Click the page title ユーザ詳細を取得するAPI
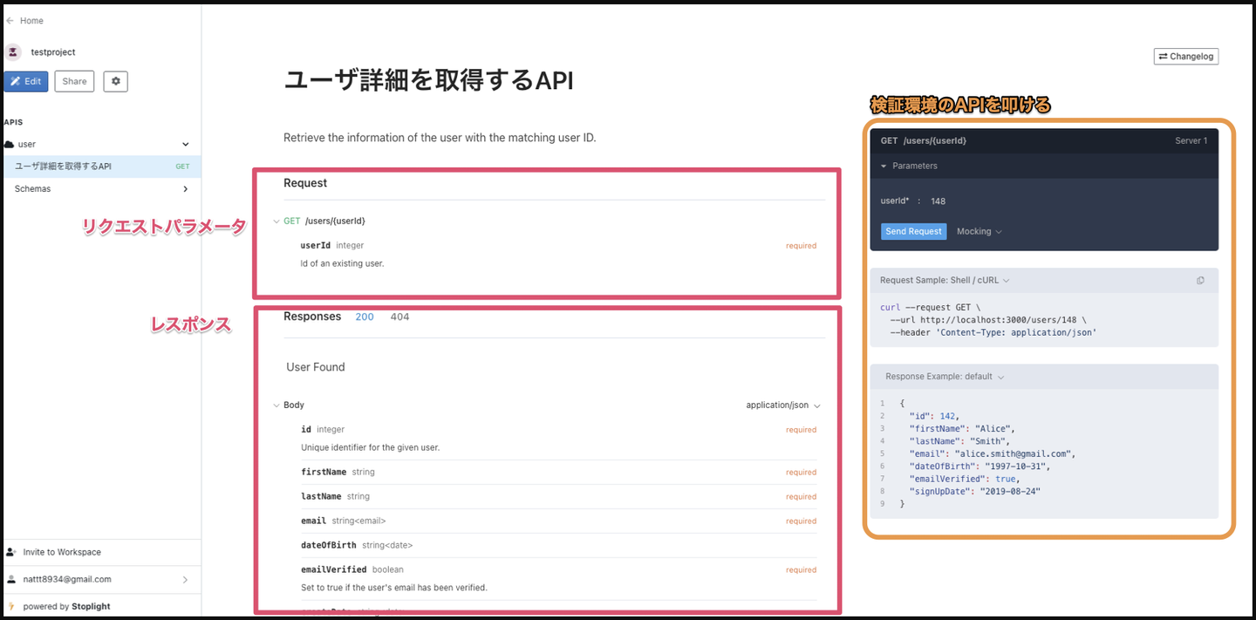The image size is (1256, 620). click(x=429, y=80)
